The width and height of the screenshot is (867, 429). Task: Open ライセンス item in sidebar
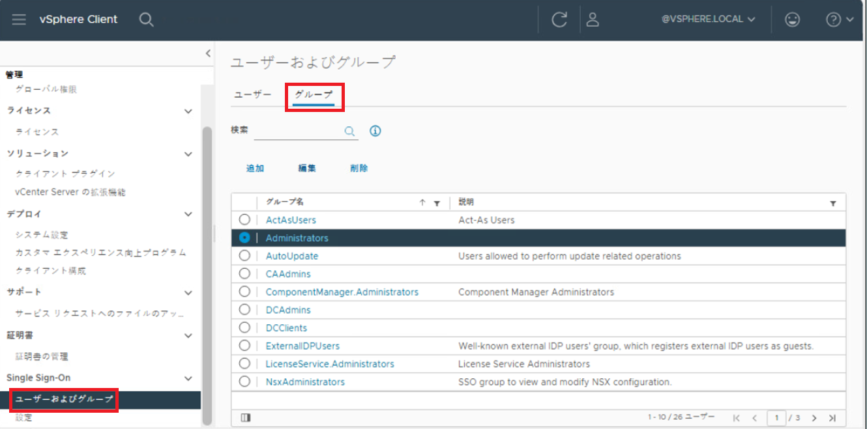point(37,132)
